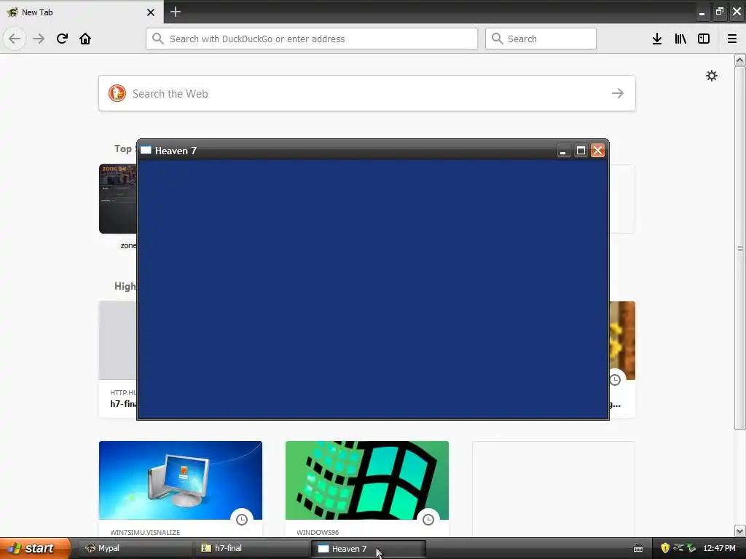Viewport: 746px width, 559px height.
Task: Open the h7-final highlight card
Action: point(118,360)
